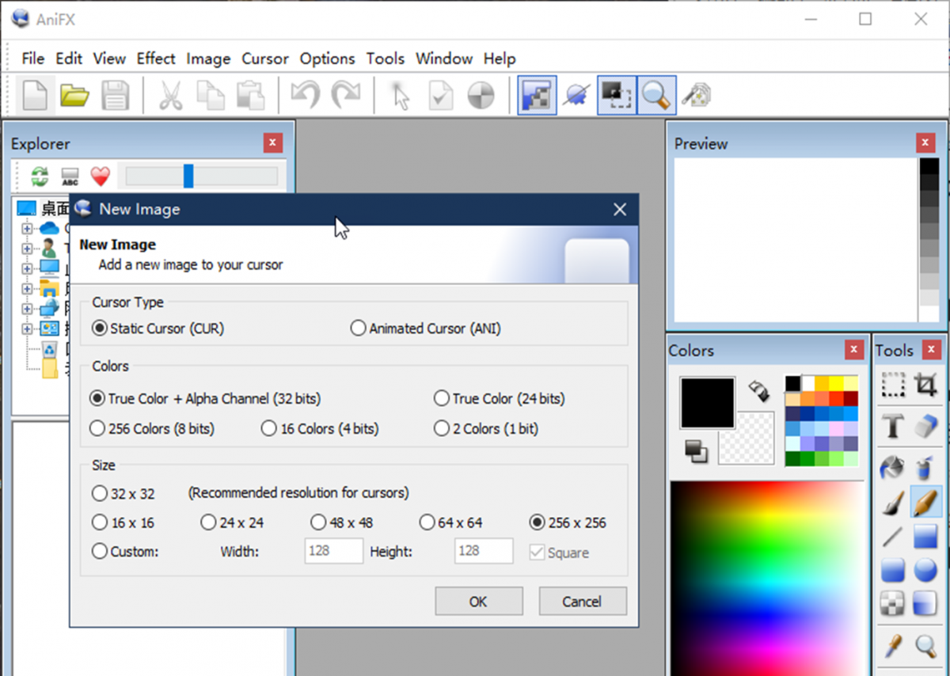Select the rectangular selection tool in Tools
The width and height of the screenshot is (950, 676).
point(893,385)
